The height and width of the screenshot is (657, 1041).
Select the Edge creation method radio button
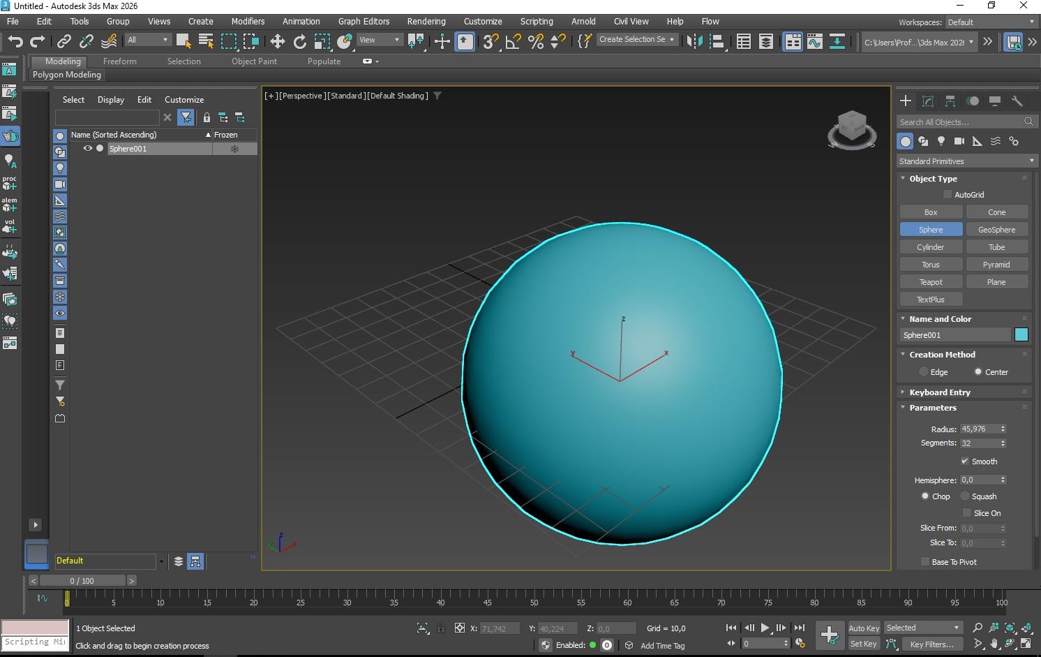924,371
